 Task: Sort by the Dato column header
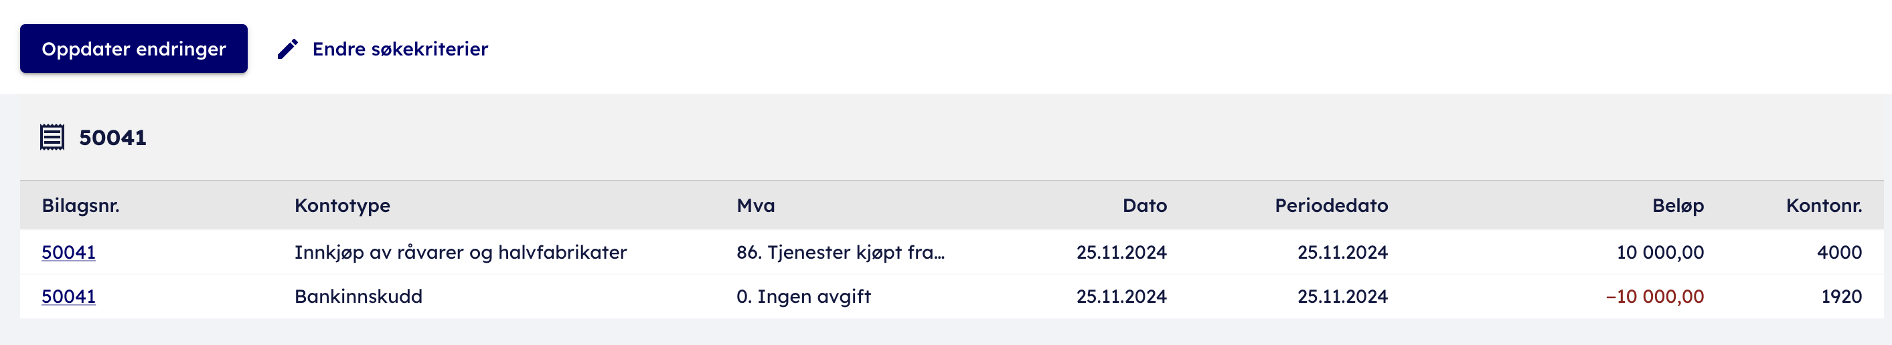point(1144,205)
